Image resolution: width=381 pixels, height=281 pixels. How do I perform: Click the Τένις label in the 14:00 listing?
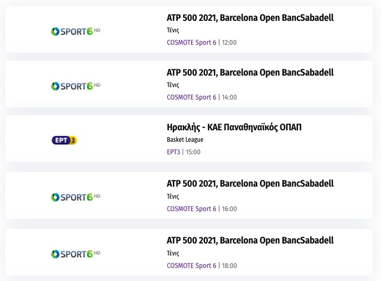[x=173, y=85]
